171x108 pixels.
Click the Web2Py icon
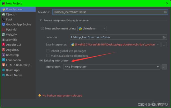(3, 35)
